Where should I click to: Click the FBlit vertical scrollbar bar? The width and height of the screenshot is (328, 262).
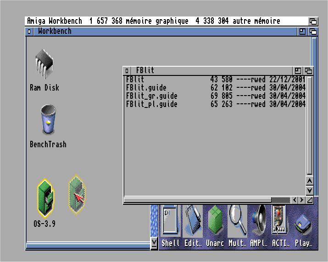pos(310,125)
